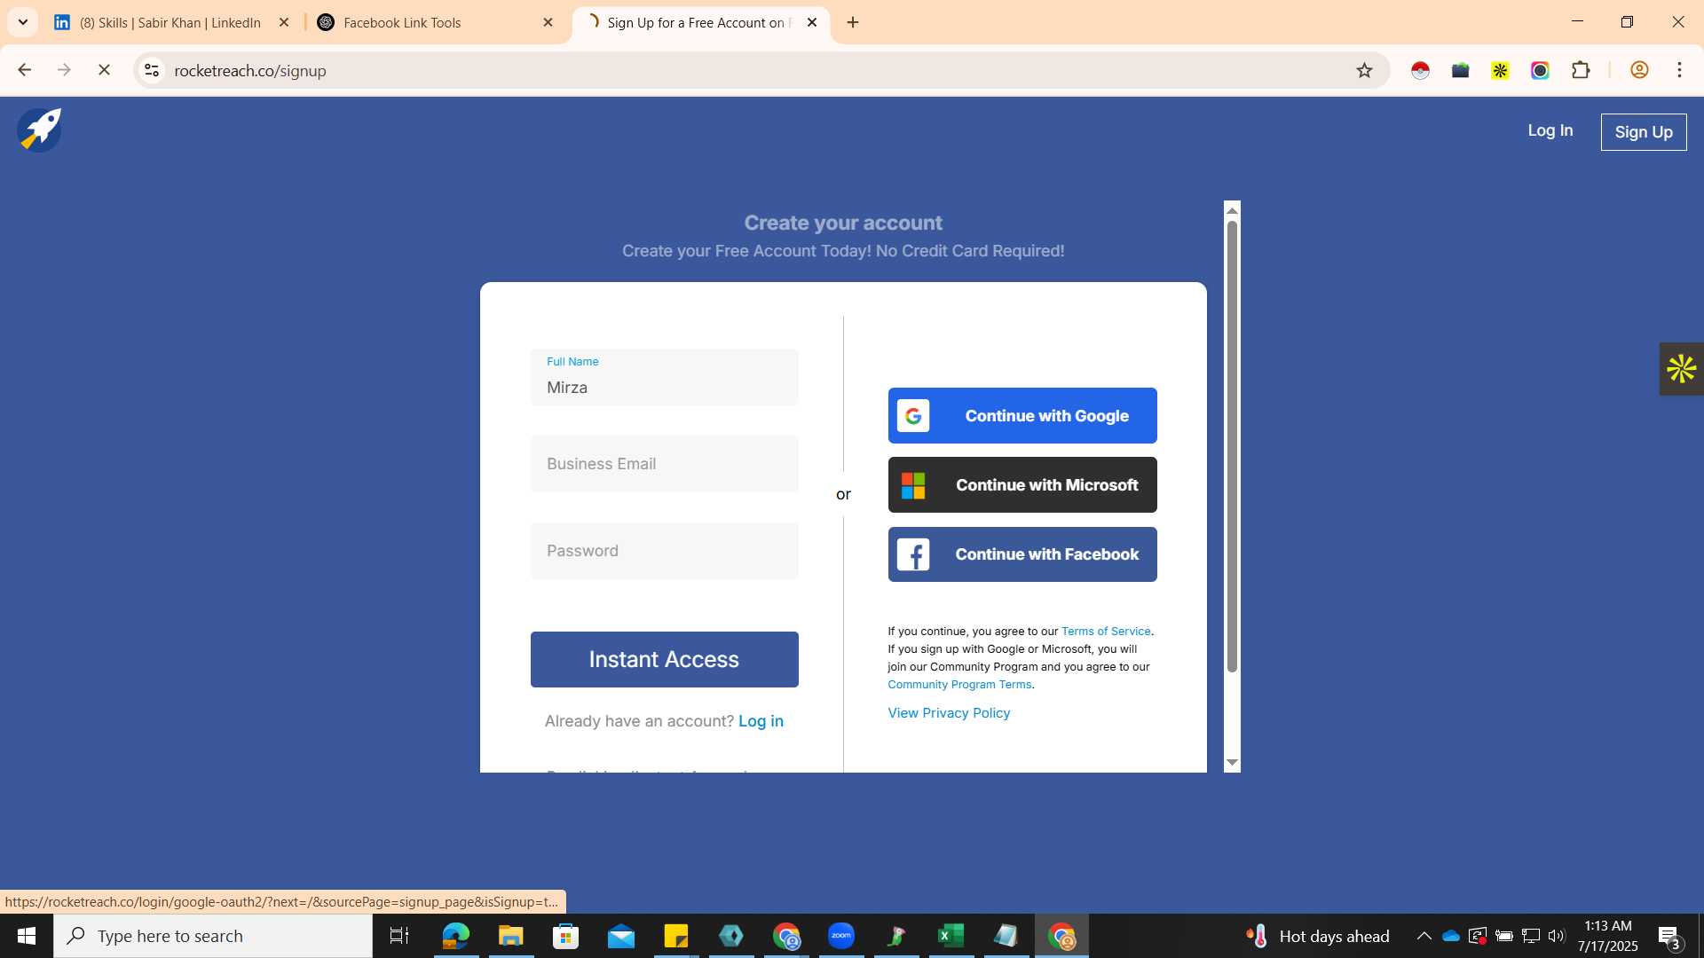Go forward in browser history
1704x958 pixels.
64,70
